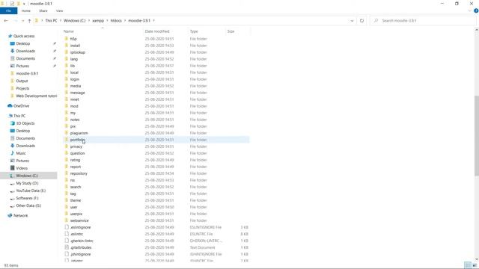The width and height of the screenshot is (479, 269).
Task: Switch to Details view icon in status bar
Action: click(x=467, y=265)
